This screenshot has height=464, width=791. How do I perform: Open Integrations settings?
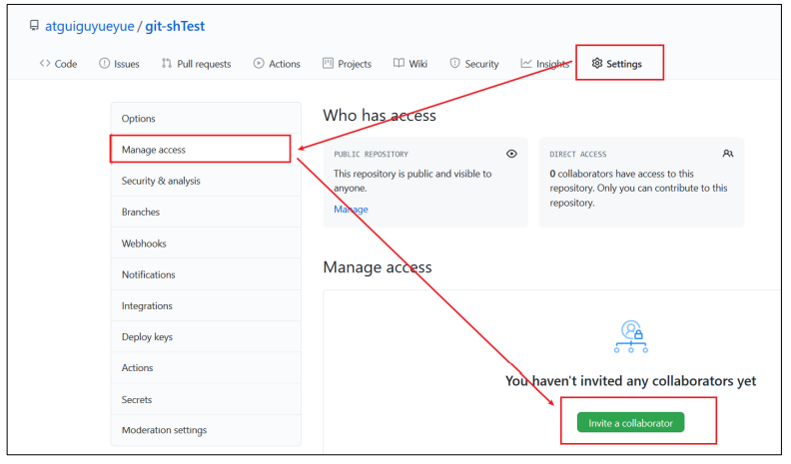pos(206,305)
